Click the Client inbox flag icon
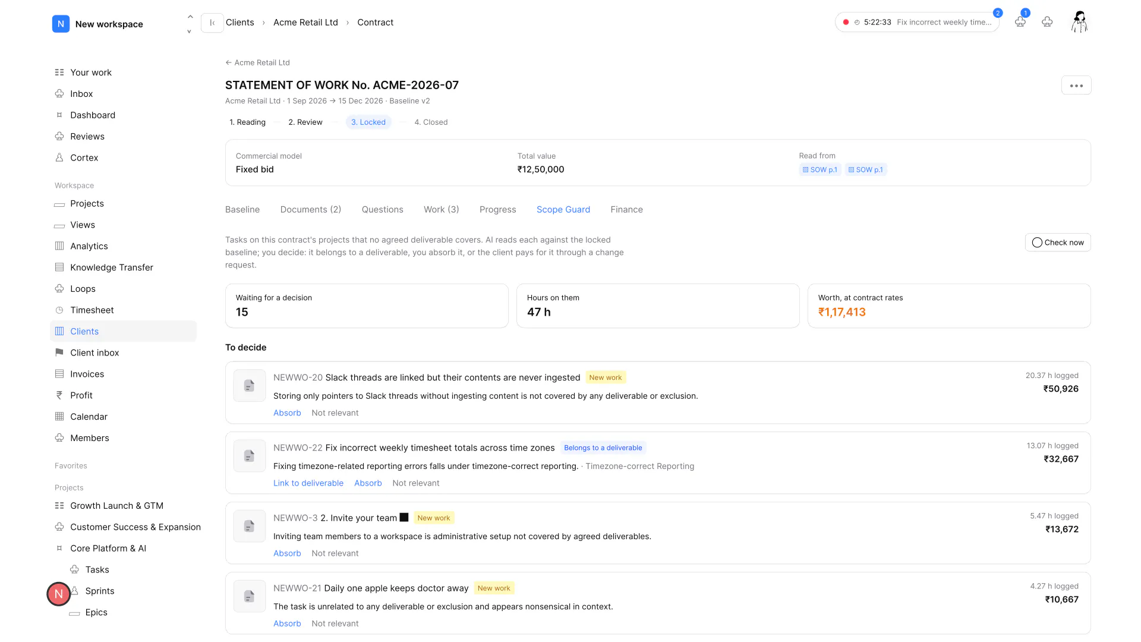The height and width of the screenshot is (642, 1141). [x=59, y=353]
